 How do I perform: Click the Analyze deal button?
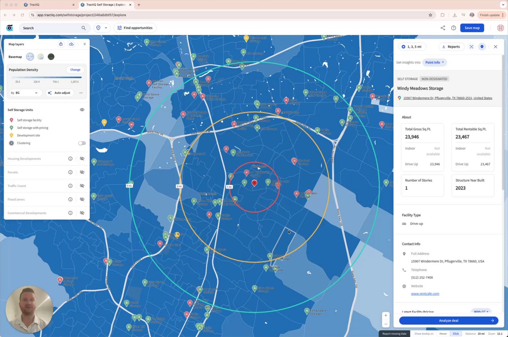click(448, 320)
